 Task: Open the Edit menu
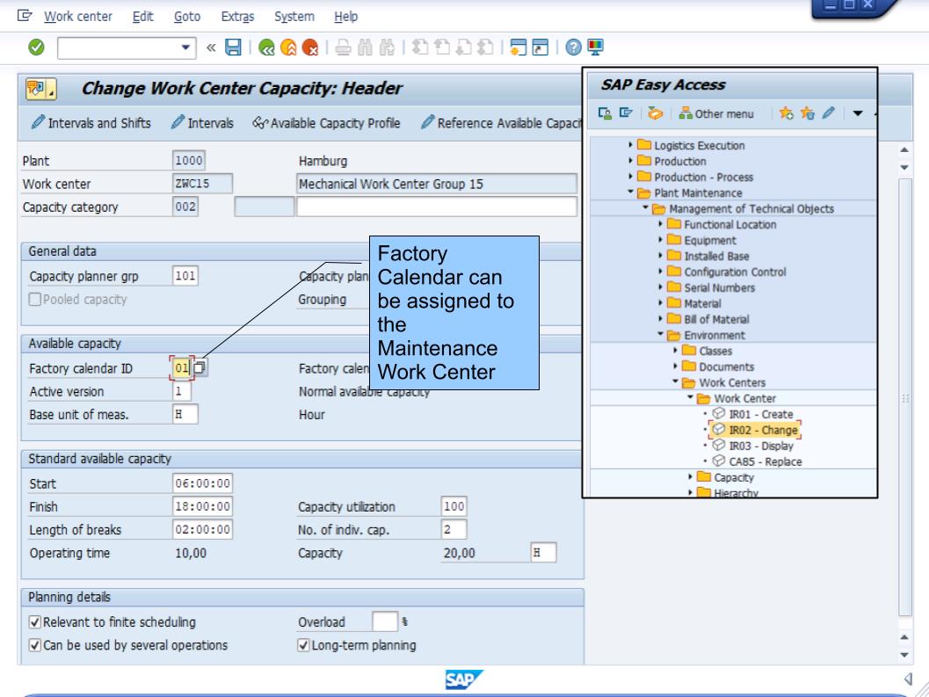point(142,17)
